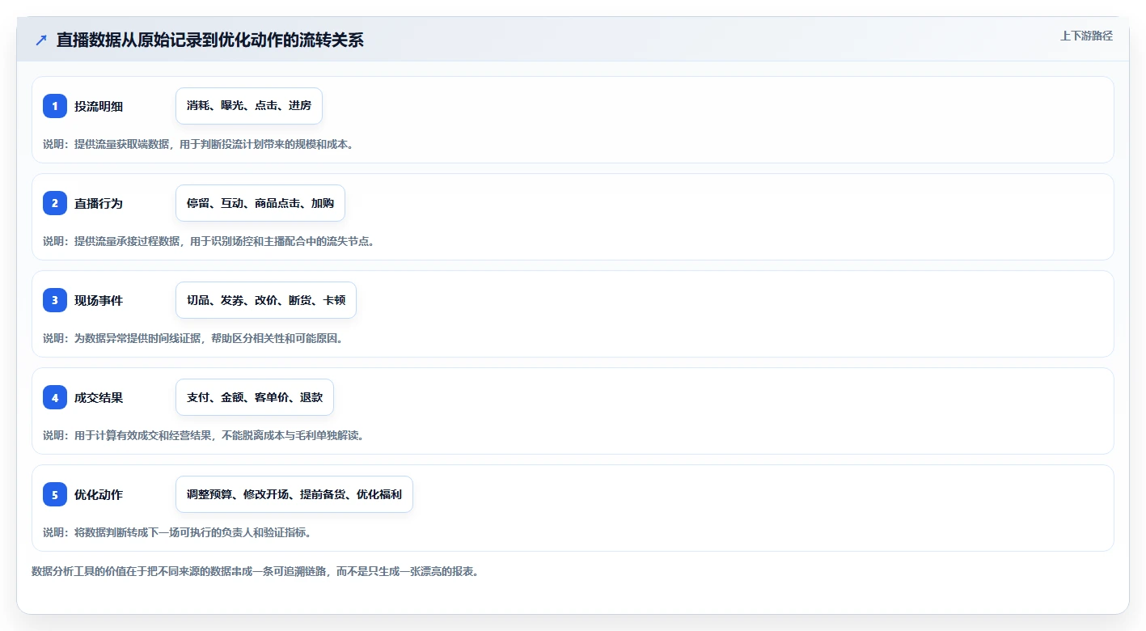Click the 调整预算、修改开场、提前备货、优化福利 chip
1146x631 pixels.
point(294,494)
